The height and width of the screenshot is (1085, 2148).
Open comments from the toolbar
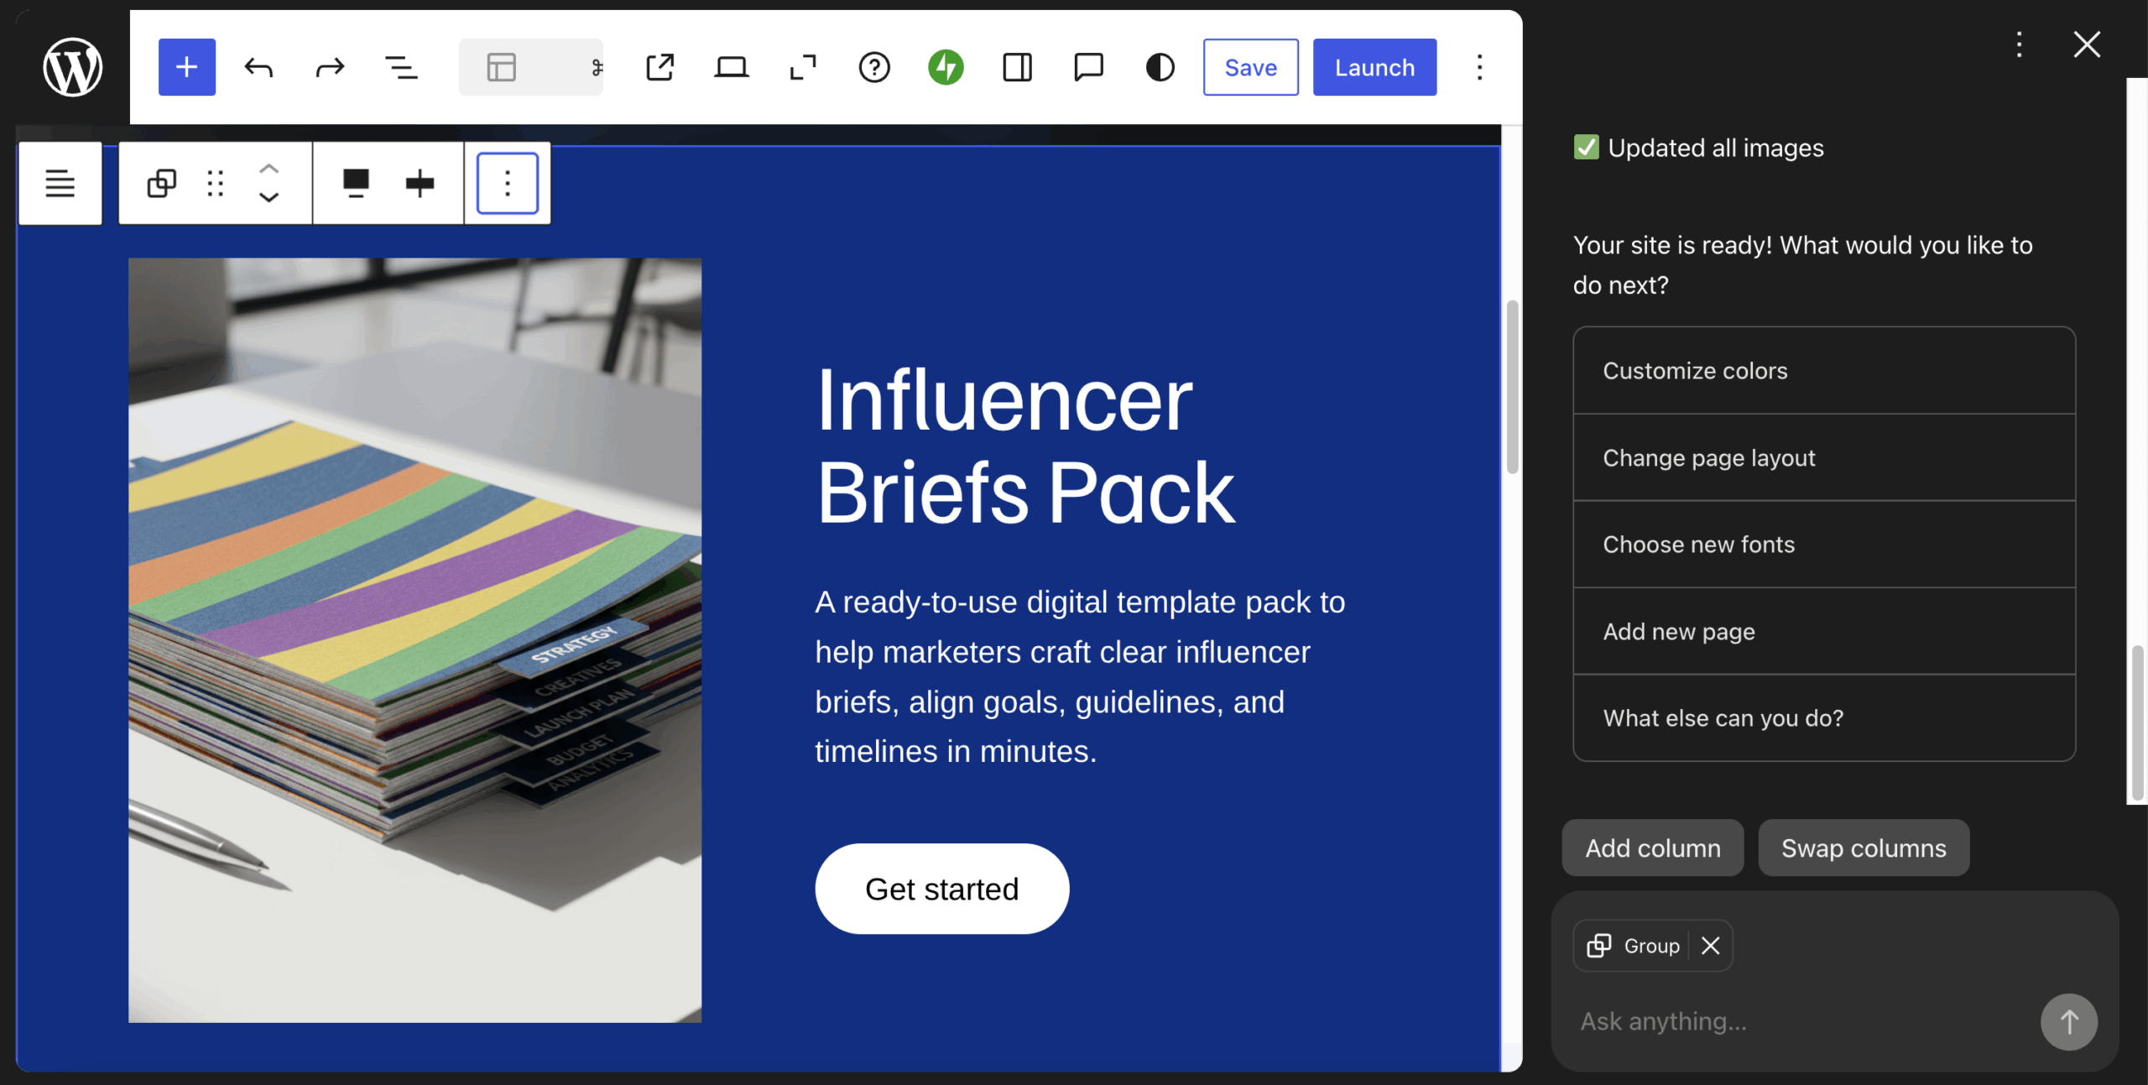point(1087,67)
